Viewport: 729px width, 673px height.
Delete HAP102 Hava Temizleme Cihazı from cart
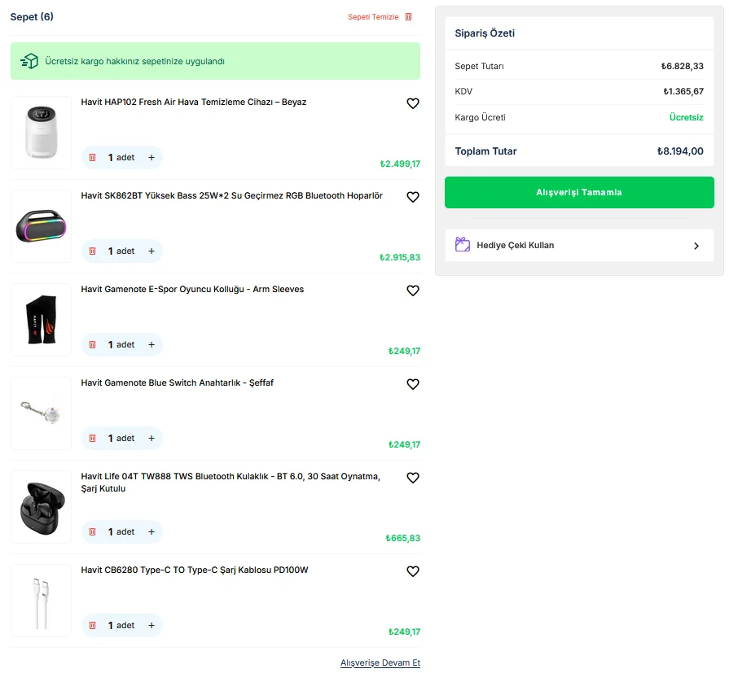point(93,157)
